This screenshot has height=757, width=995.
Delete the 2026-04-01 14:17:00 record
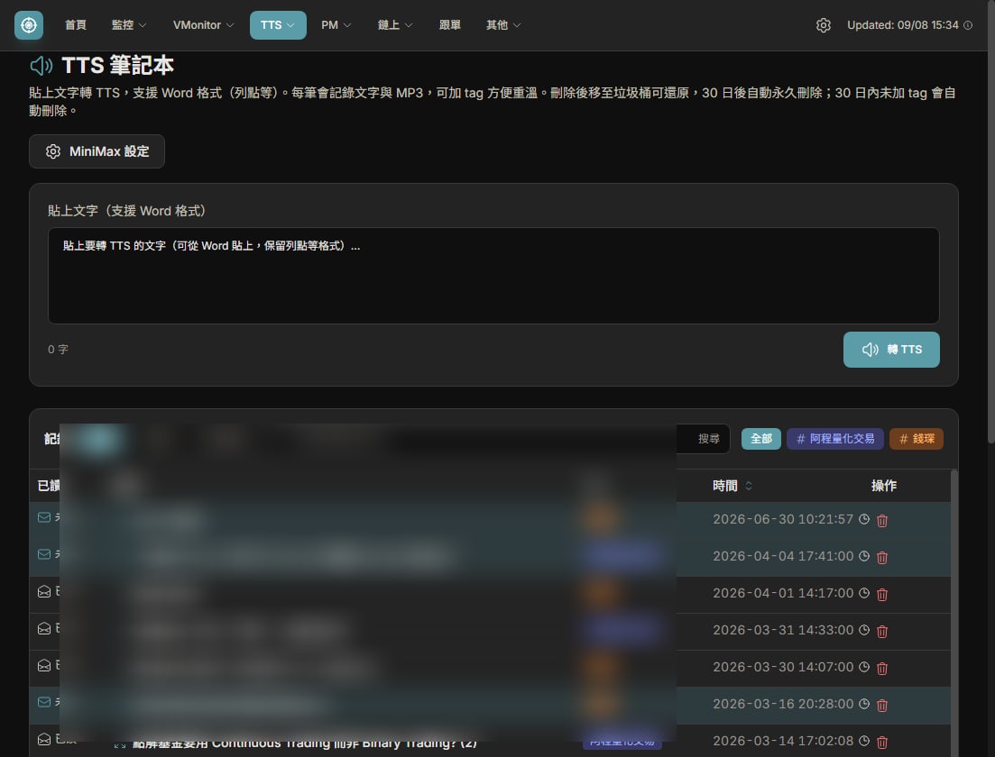coord(882,593)
